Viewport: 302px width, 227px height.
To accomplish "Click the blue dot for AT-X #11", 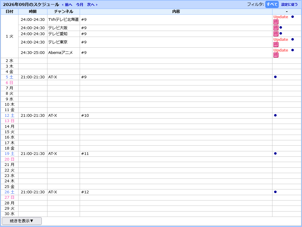I will (275, 154).
